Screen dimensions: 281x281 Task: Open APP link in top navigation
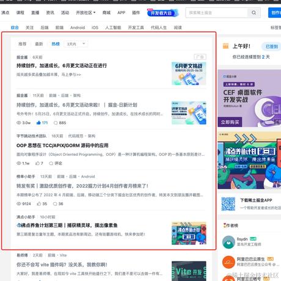click(x=121, y=13)
